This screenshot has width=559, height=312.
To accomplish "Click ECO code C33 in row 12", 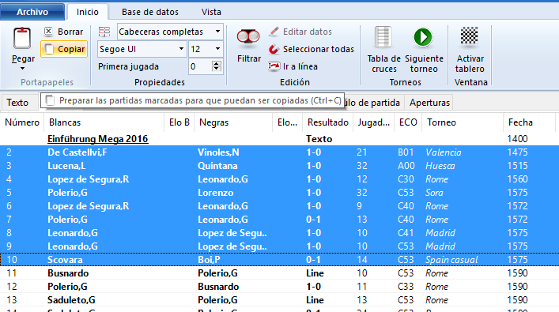I will (x=406, y=287).
